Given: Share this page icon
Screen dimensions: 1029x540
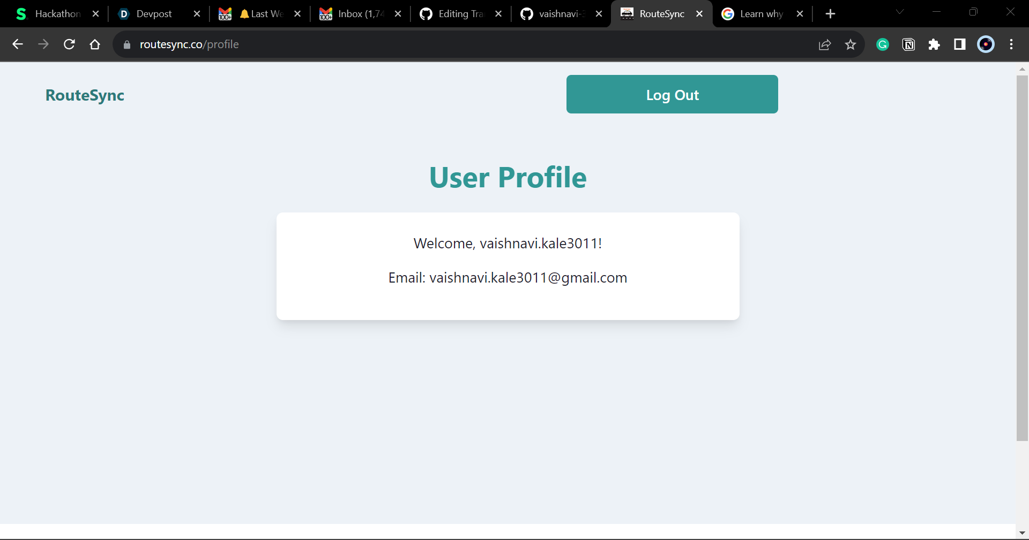Looking at the screenshot, I should point(825,44).
